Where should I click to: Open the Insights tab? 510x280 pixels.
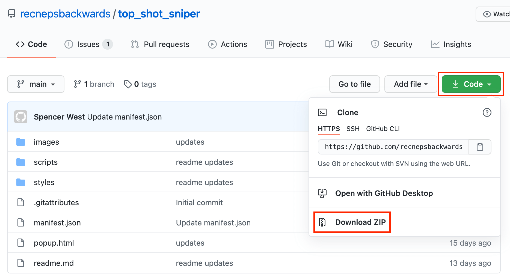pyautogui.click(x=451, y=44)
